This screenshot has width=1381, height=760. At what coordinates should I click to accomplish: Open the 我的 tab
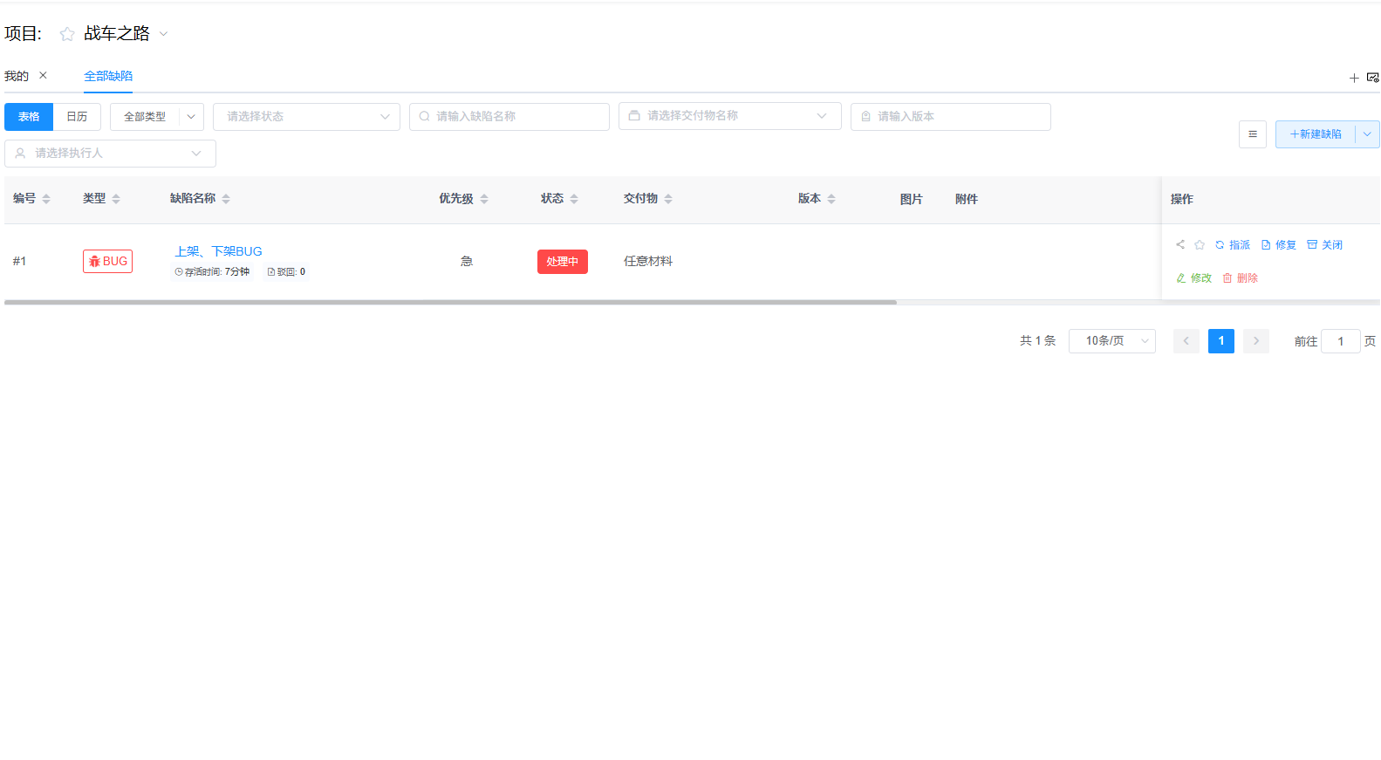17,77
